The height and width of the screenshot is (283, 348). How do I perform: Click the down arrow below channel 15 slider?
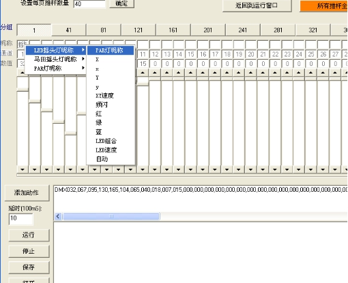(191, 169)
